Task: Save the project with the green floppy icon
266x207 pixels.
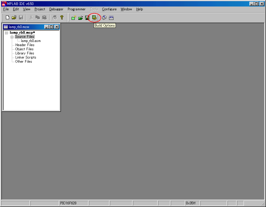Action: tap(87, 18)
